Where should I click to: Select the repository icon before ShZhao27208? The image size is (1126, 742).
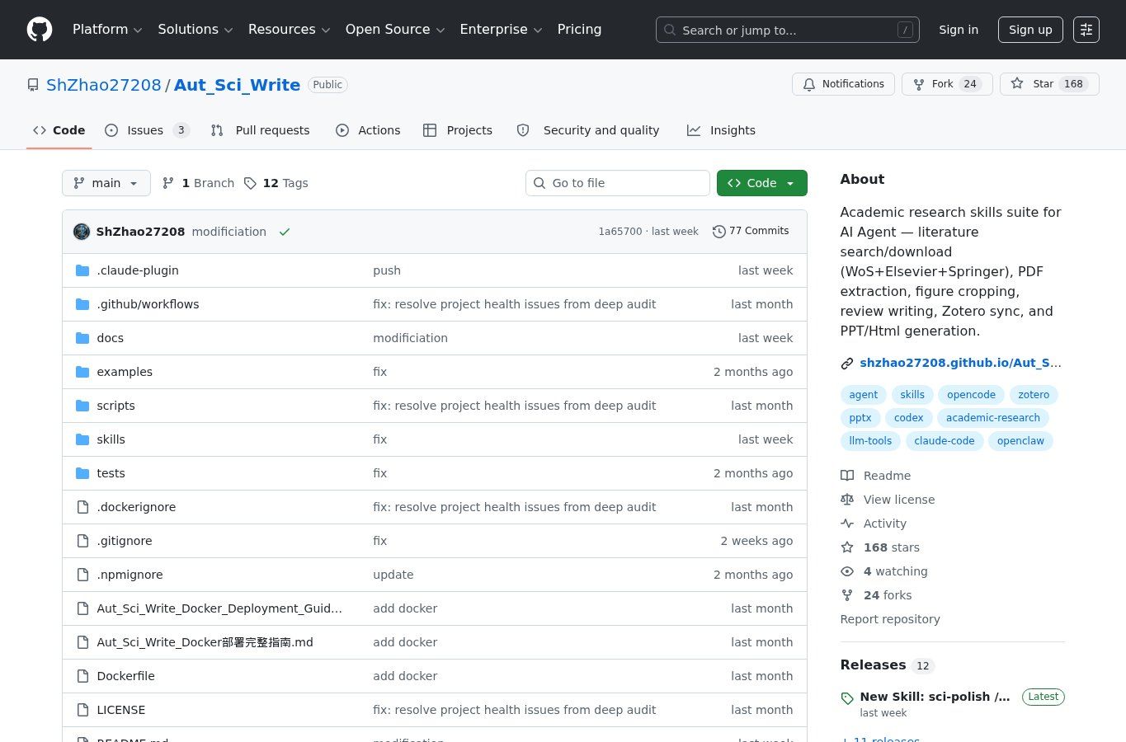[33, 85]
